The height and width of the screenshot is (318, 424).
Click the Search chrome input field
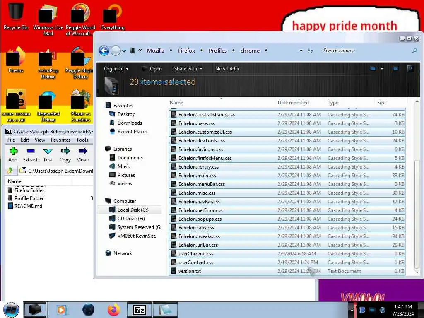click(366, 51)
